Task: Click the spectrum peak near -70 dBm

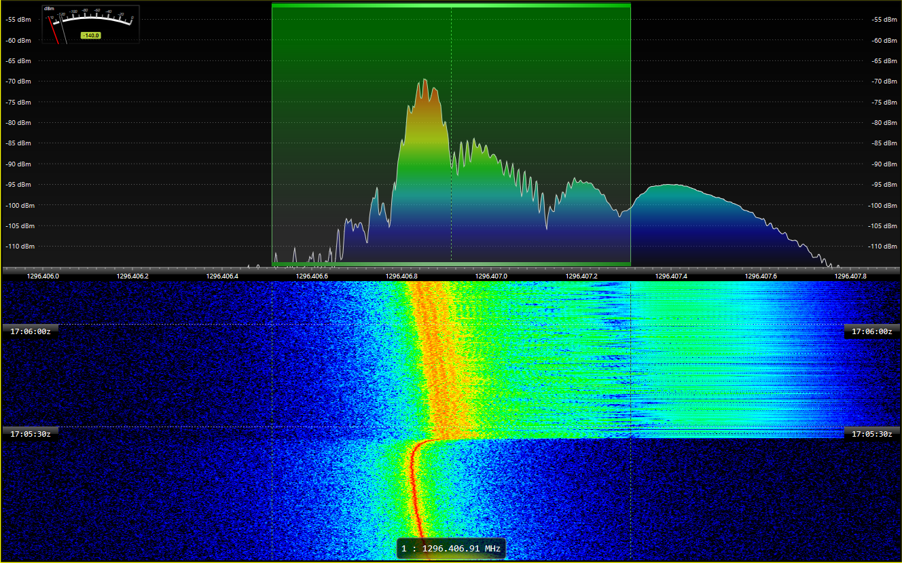Action: 425,80
